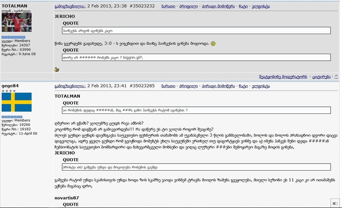Click the QUOTE label under novartis87
This screenshot has height=208, width=342.
[71, 205]
